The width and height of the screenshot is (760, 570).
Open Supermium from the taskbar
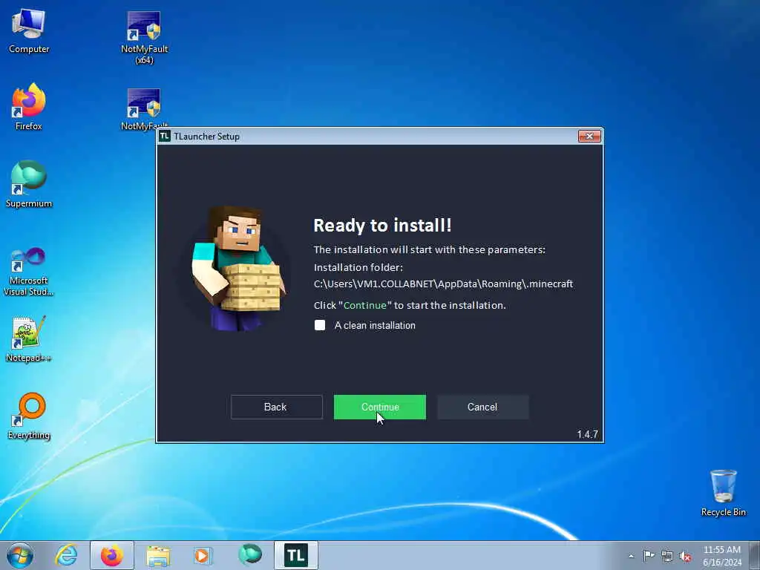250,555
